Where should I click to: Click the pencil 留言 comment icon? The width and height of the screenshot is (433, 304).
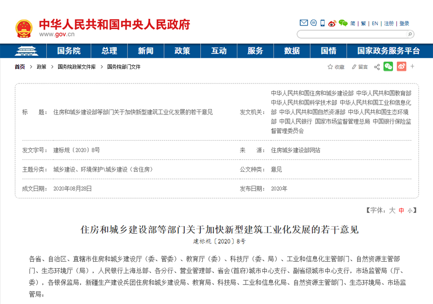tap(360, 67)
